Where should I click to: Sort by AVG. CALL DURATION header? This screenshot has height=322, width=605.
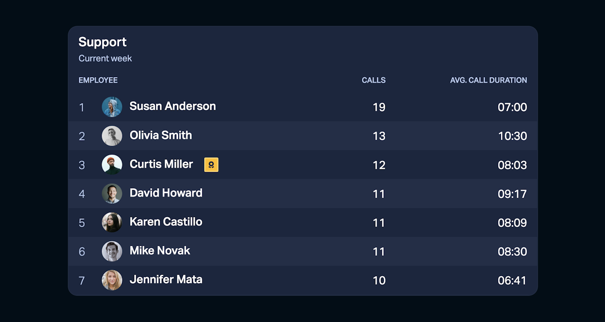488,80
